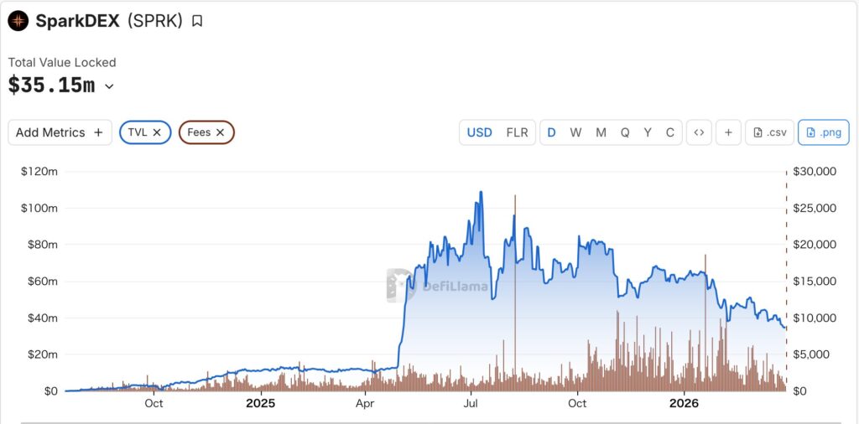Select weekly (W) interval
The image size is (859, 424).
coord(575,132)
